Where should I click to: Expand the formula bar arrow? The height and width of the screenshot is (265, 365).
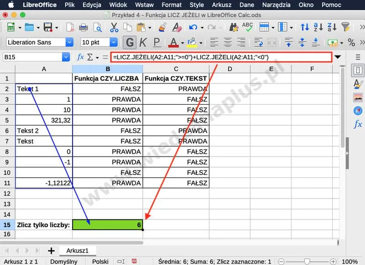338,57
